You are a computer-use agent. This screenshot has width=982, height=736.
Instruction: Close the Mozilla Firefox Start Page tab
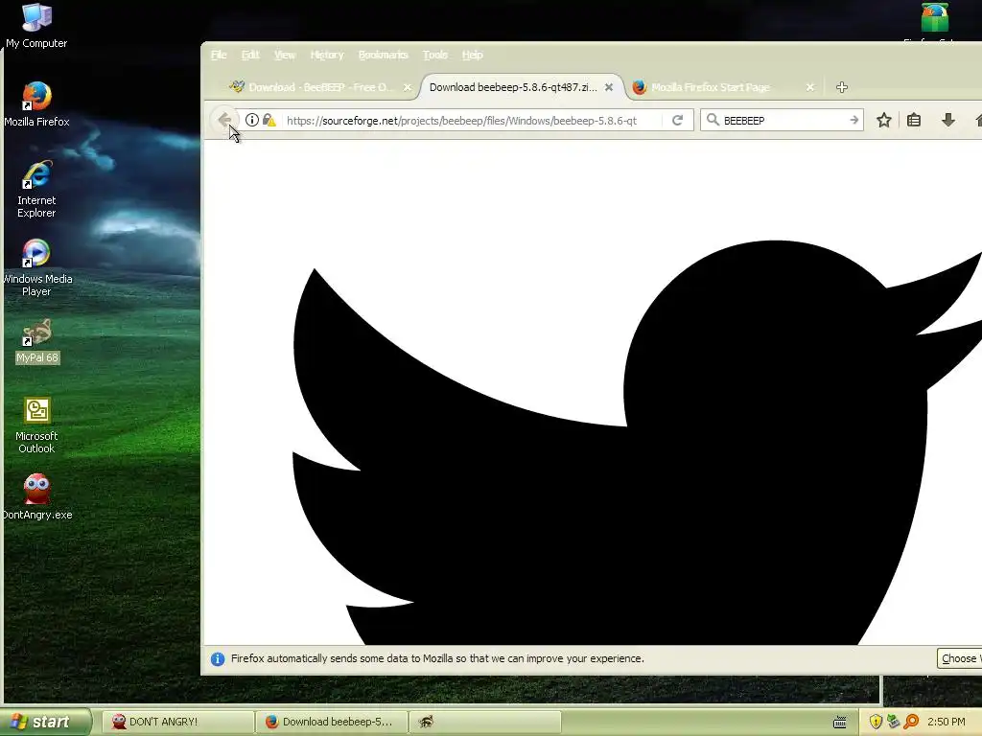(809, 87)
